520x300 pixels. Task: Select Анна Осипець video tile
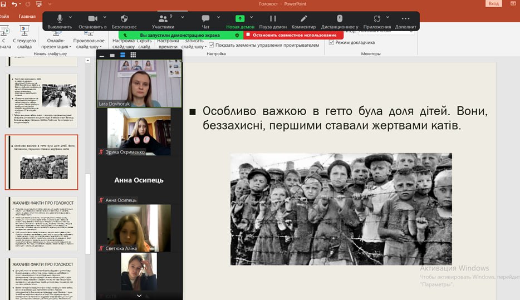point(139,180)
